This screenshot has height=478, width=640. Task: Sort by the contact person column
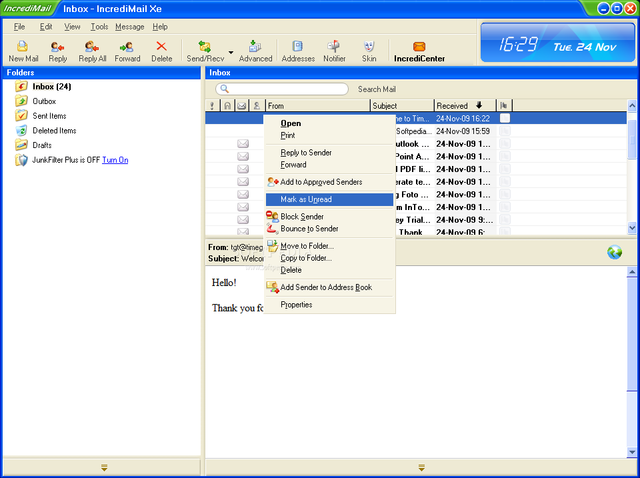(257, 106)
